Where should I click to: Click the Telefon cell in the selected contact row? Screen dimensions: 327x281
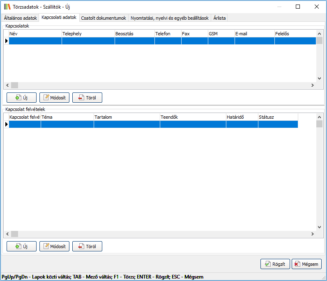(x=168, y=41)
